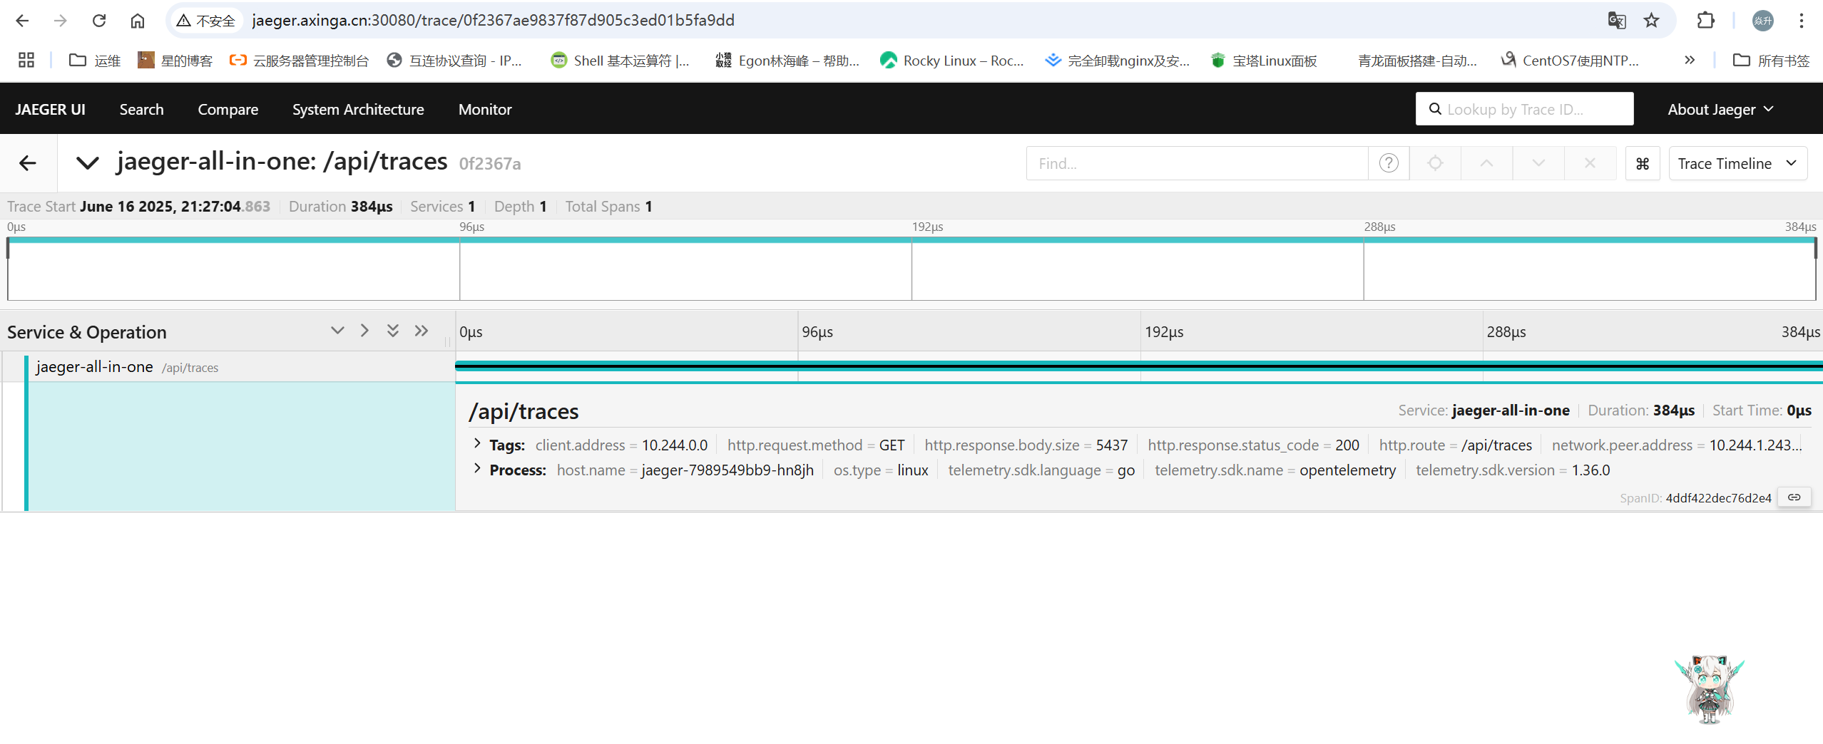Viewport: 1823px width, 744px height.
Task: Open the Rocky Linux bookmark
Action: [x=951, y=61]
